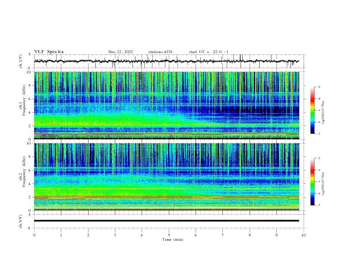
Task: Click the 'ch.3(V)' waveform axis label
Action: (21, 221)
